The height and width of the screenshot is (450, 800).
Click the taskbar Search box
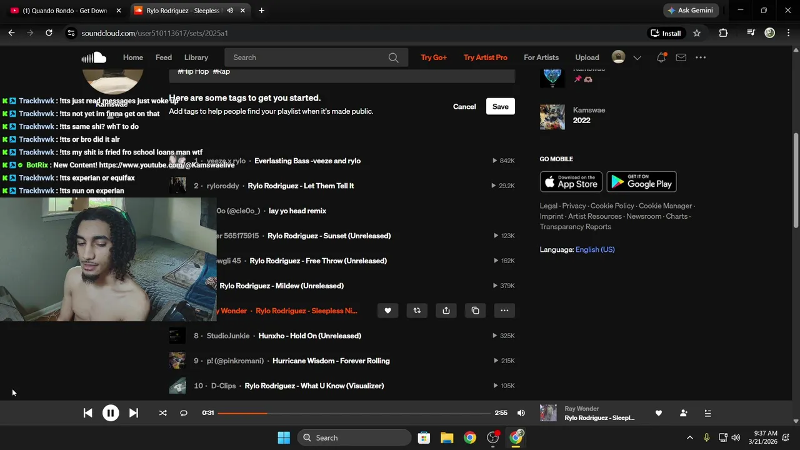[354, 437]
